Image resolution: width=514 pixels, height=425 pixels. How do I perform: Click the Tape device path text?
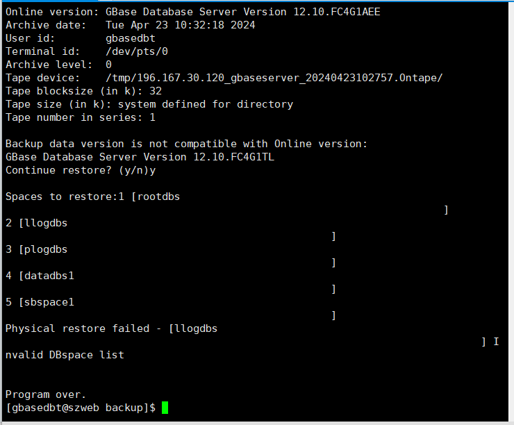[274, 78]
